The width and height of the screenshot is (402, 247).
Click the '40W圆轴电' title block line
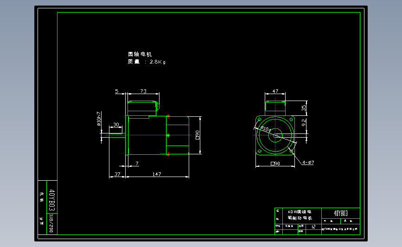click(300, 212)
